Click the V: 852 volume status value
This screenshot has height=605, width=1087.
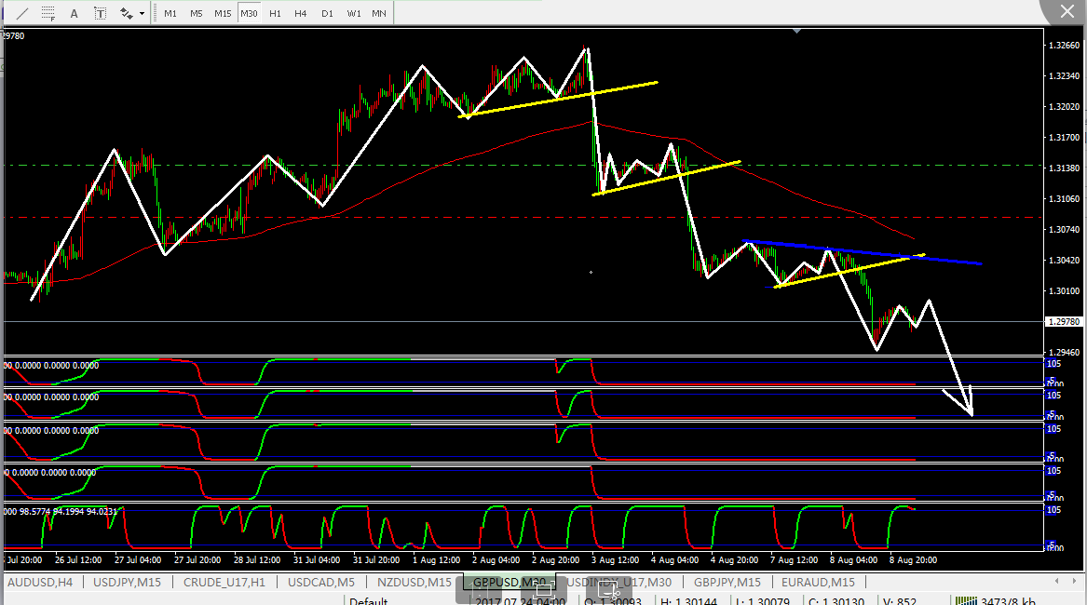coord(900,601)
